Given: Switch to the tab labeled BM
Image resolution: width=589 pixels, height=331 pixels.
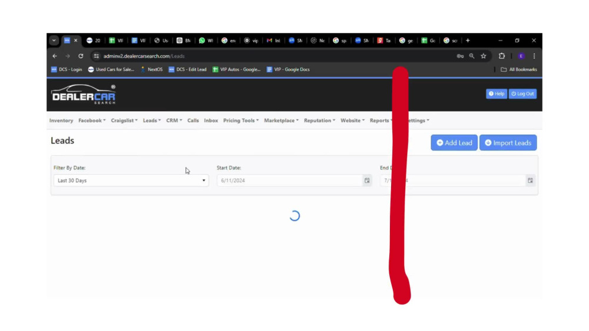Looking at the screenshot, I should point(184,41).
